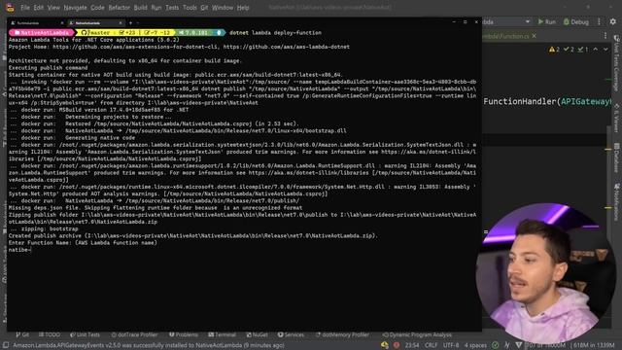The image size is (622, 350).
Task: Open the View menu
Action: click(x=53, y=8)
